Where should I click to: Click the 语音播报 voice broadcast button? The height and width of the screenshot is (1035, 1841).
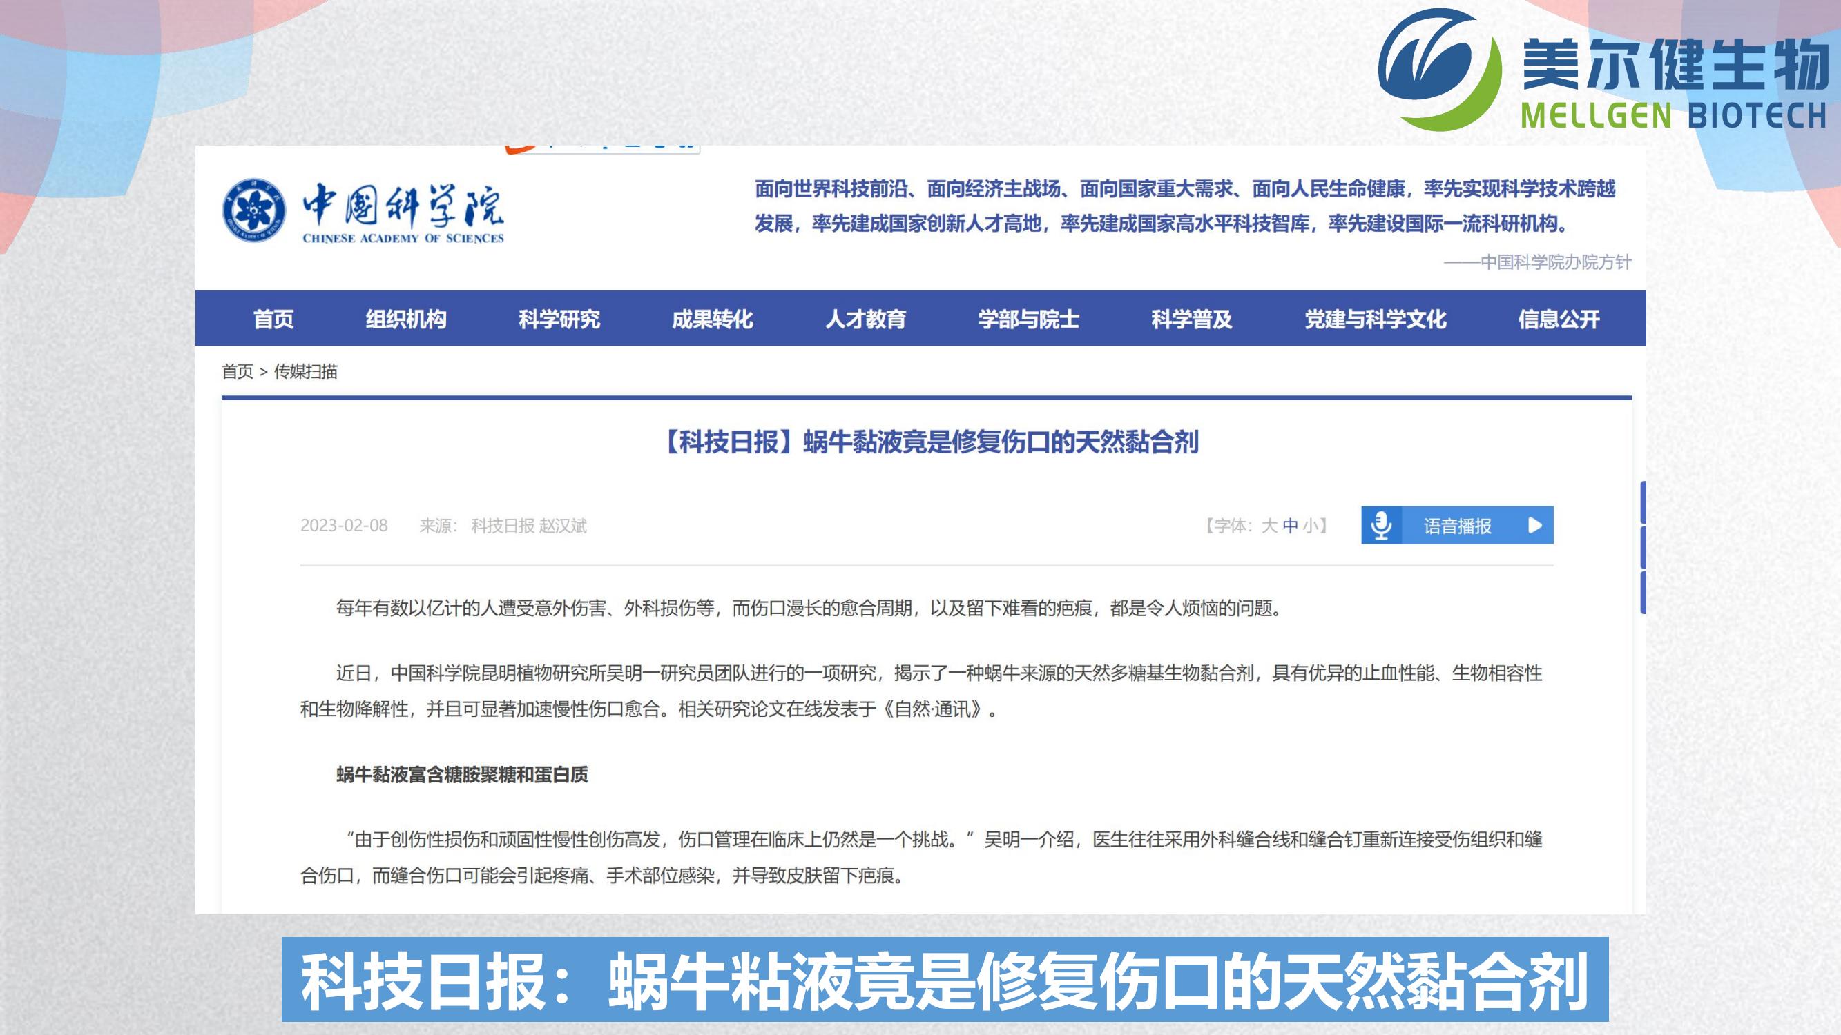1457,526
